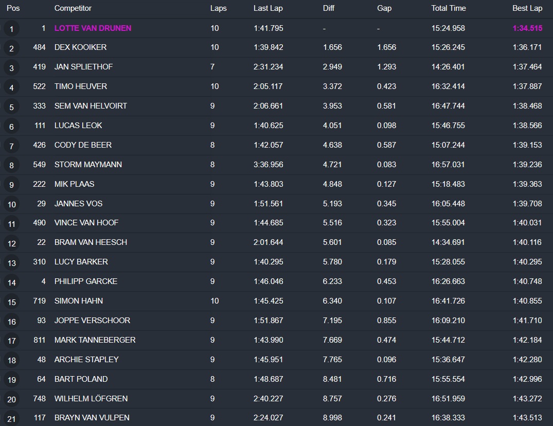Open competitor DEX KOOIKER
Screen dimensions: 553x426
click(x=80, y=47)
